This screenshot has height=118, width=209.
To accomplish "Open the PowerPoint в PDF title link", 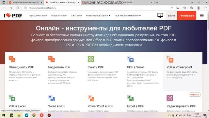I will (x=100, y=106).
